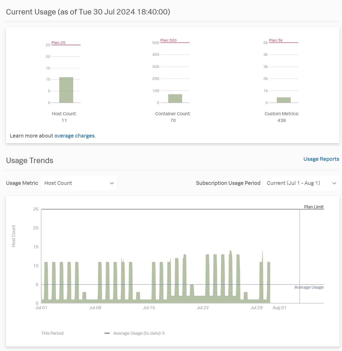Image resolution: width=342 pixels, height=351 pixels.
Task: Open the Subscription Usage Period dropdown
Action: 301,183
